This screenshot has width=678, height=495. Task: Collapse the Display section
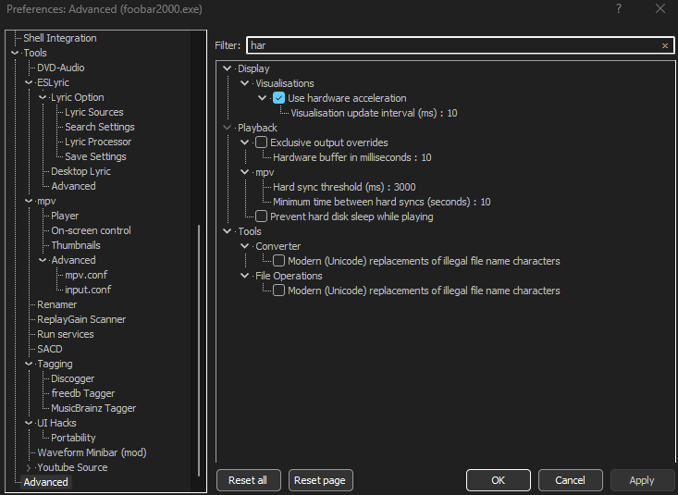(227, 68)
